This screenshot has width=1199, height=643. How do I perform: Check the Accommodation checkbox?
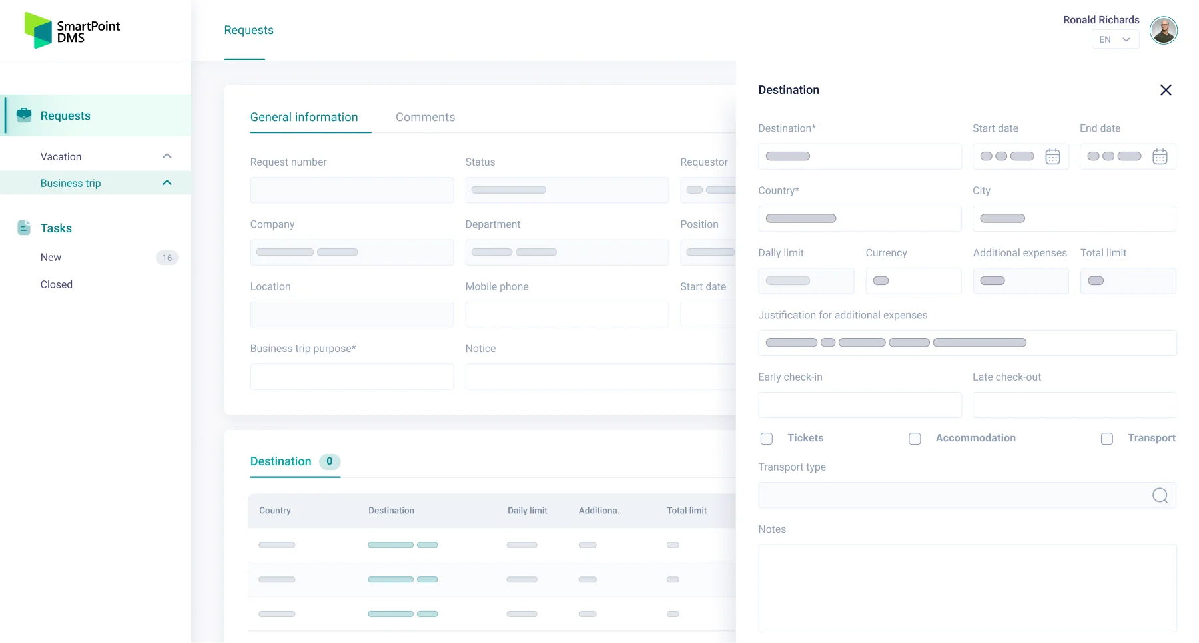(x=915, y=439)
